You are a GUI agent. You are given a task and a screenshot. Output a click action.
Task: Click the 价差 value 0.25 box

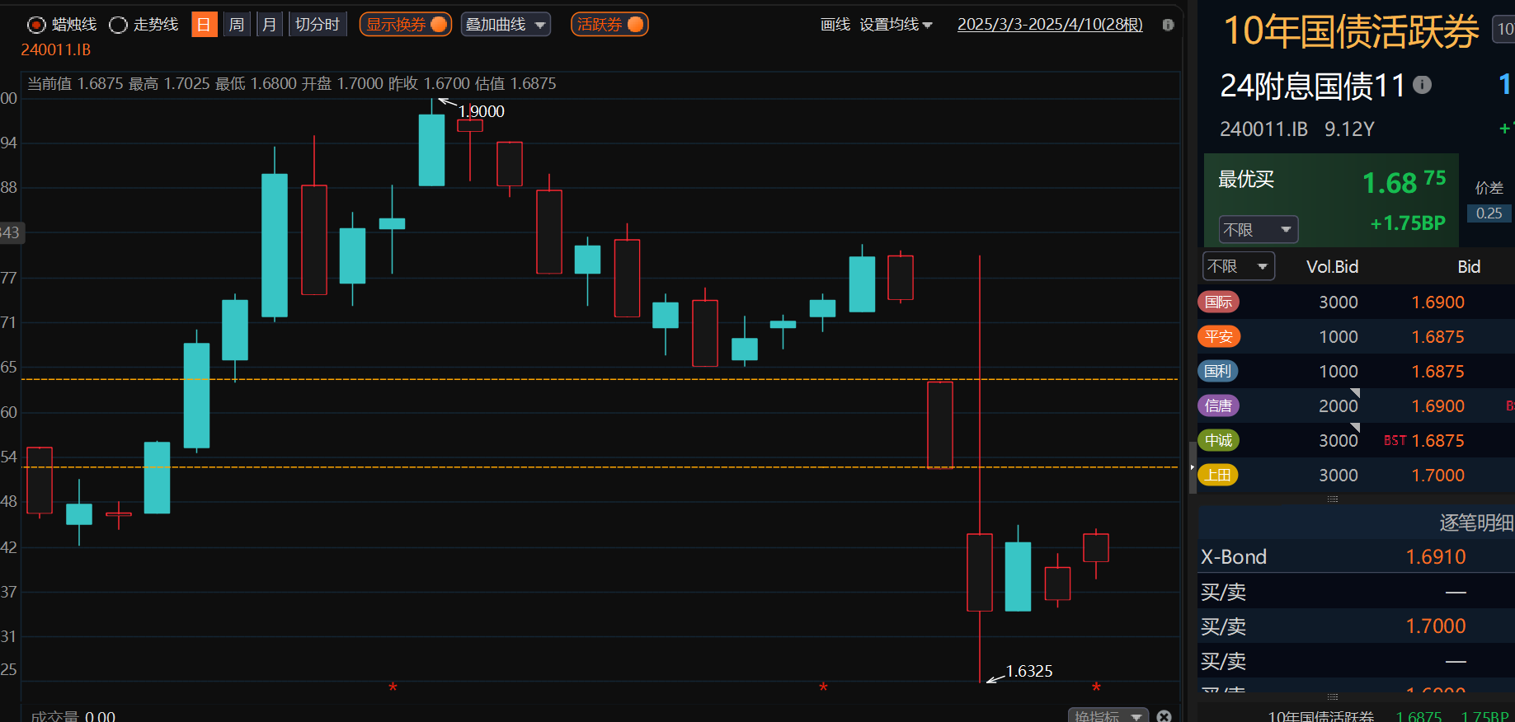click(x=1489, y=213)
